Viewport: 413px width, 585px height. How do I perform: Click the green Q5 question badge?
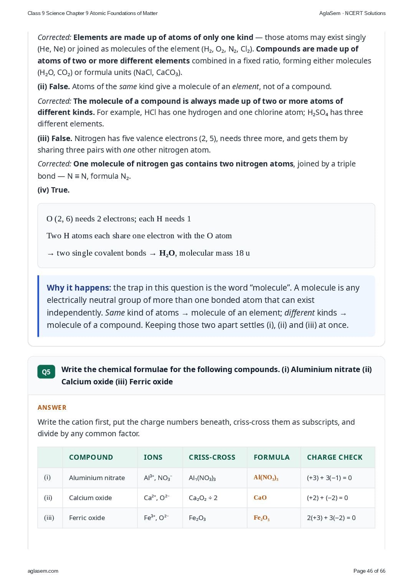coord(46,372)
